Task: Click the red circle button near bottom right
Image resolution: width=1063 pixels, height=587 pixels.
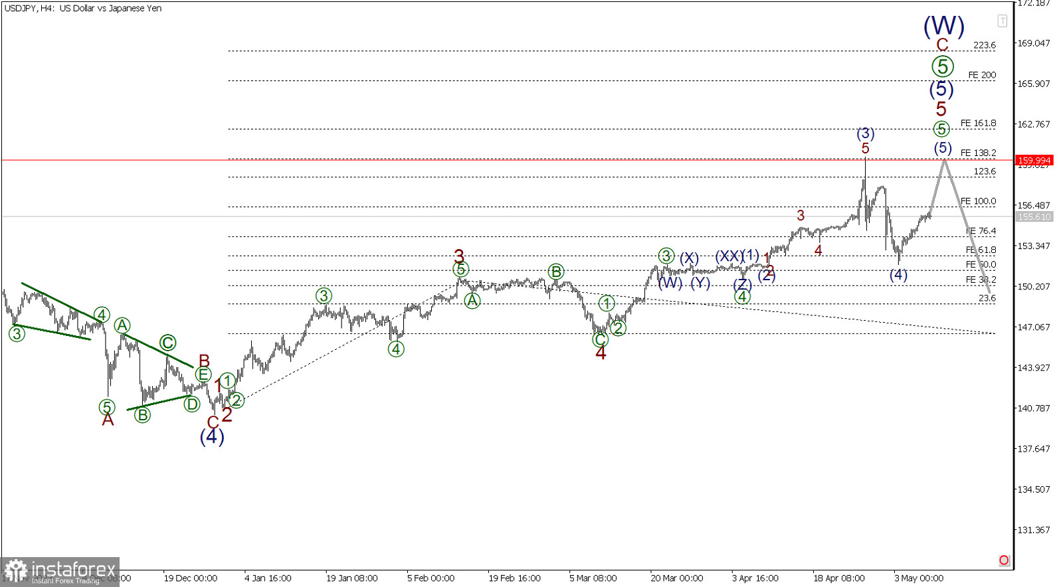Action: coord(1004,560)
